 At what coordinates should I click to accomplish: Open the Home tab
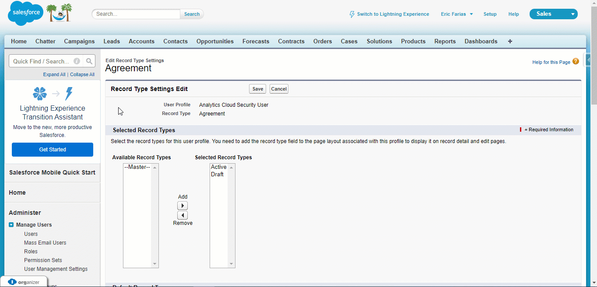19,41
